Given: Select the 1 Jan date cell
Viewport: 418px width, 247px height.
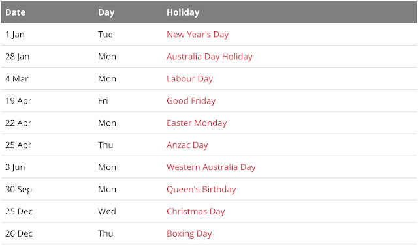Looking at the screenshot, I should coord(15,35).
